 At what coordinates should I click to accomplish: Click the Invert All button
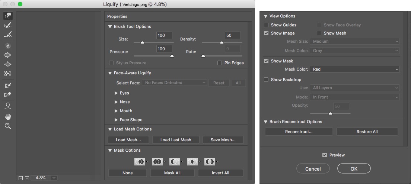click(220, 173)
